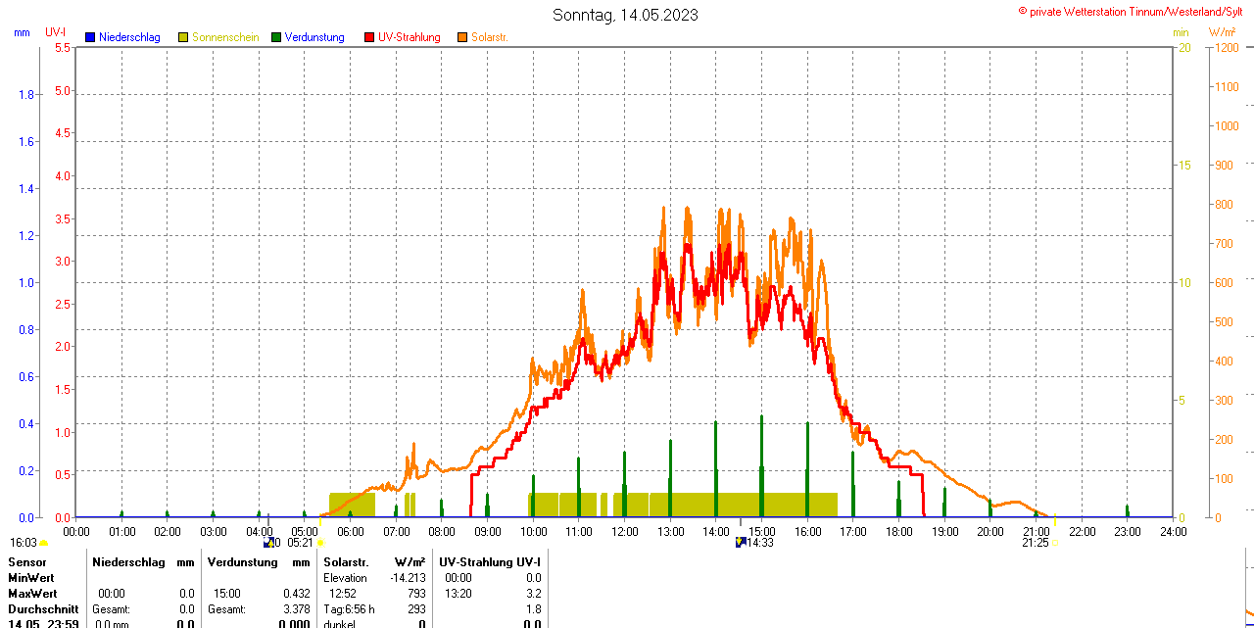Click the yellow Sonnenschein legend square
The image size is (1254, 628).
(183, 37)
